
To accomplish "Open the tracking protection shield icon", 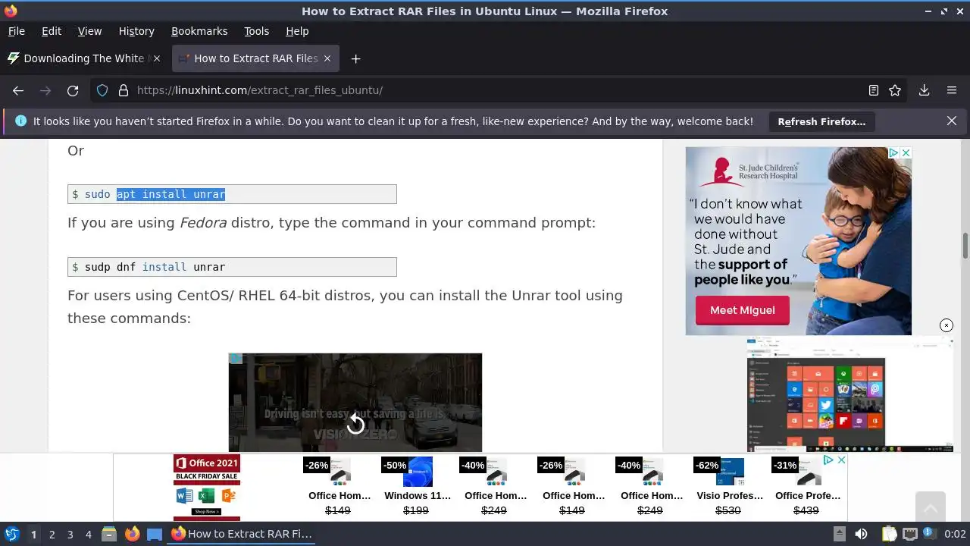I will click(102, 90).
